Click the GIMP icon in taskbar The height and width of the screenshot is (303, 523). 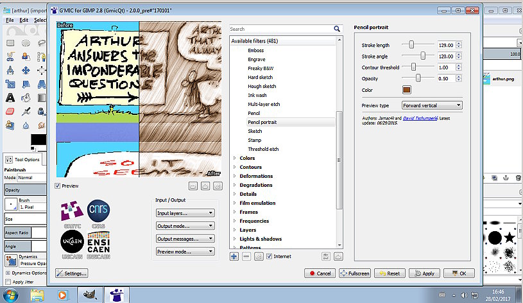(x=90, y=295)
